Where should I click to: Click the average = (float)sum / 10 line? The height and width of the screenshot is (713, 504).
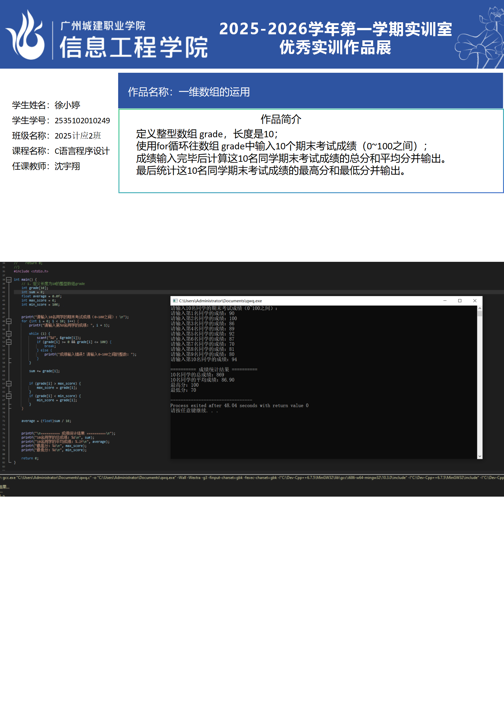[46, 421]
